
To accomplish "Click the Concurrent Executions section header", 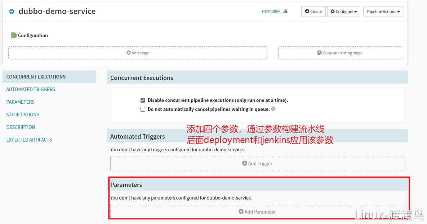I will [257, 77].
